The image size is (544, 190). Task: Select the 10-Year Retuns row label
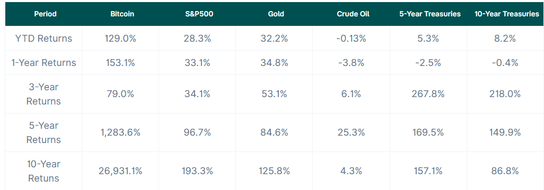pos(43,171)
